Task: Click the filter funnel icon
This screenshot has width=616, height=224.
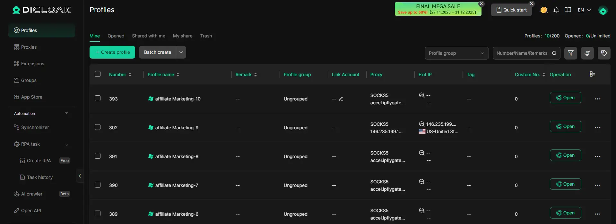Action: click(570, 53)
